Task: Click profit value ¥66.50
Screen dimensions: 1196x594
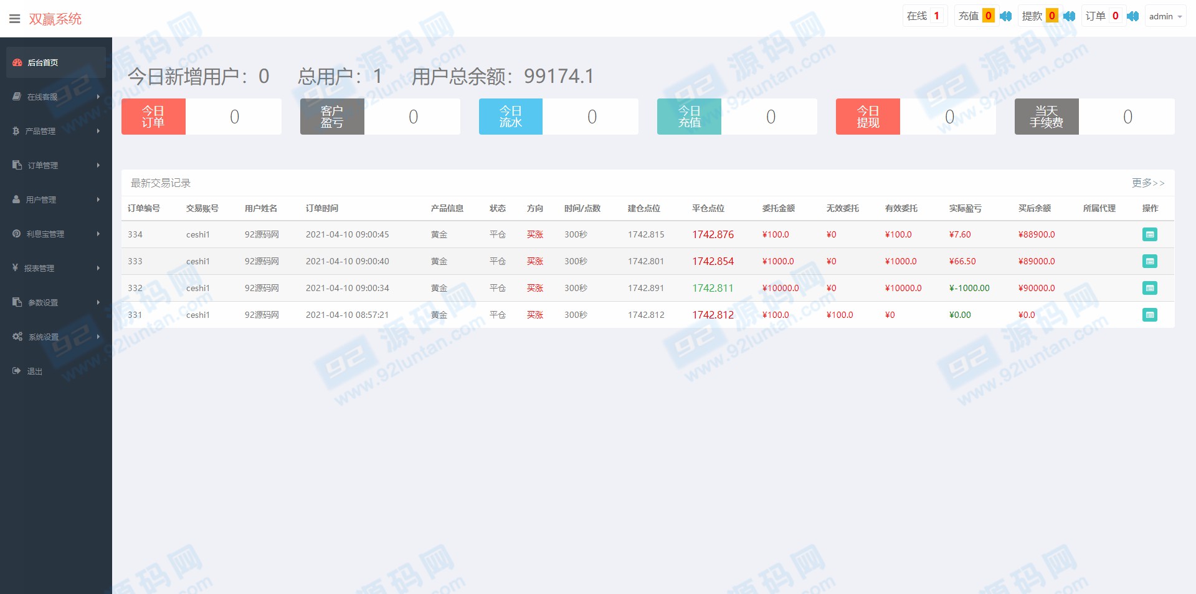Action: (962, 261)
